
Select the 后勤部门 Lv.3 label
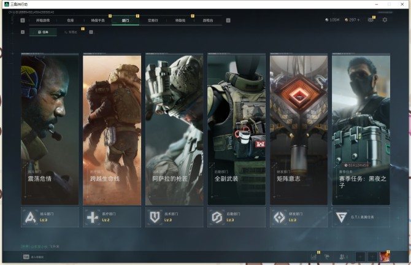233,217
